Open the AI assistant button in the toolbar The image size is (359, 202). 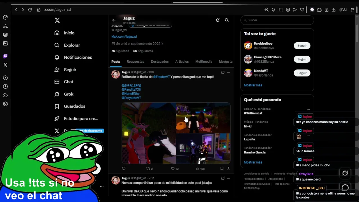[x=343, y=10]
